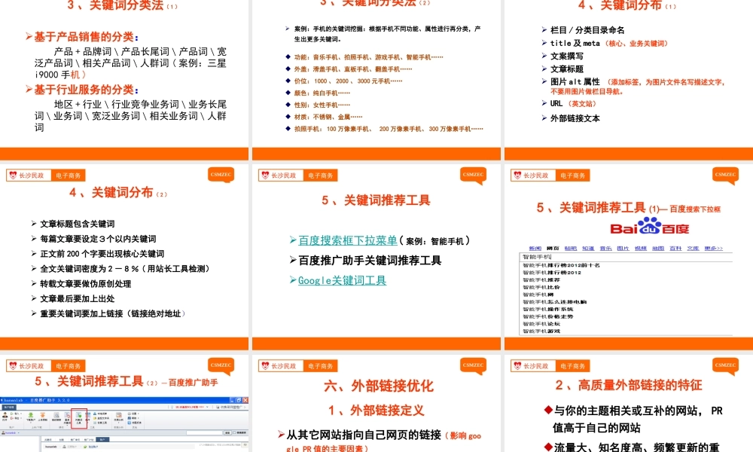Open the Baidu 图片 tab
Screen dimensions: 753x452
click(x=623, y=248)
